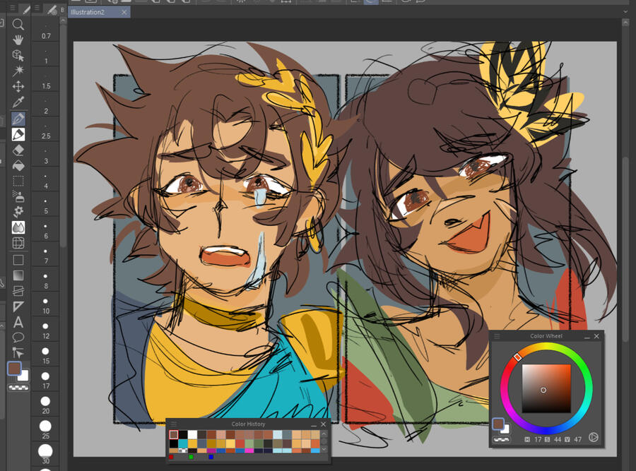Select the marquee selection tool

tap(19, 179)
